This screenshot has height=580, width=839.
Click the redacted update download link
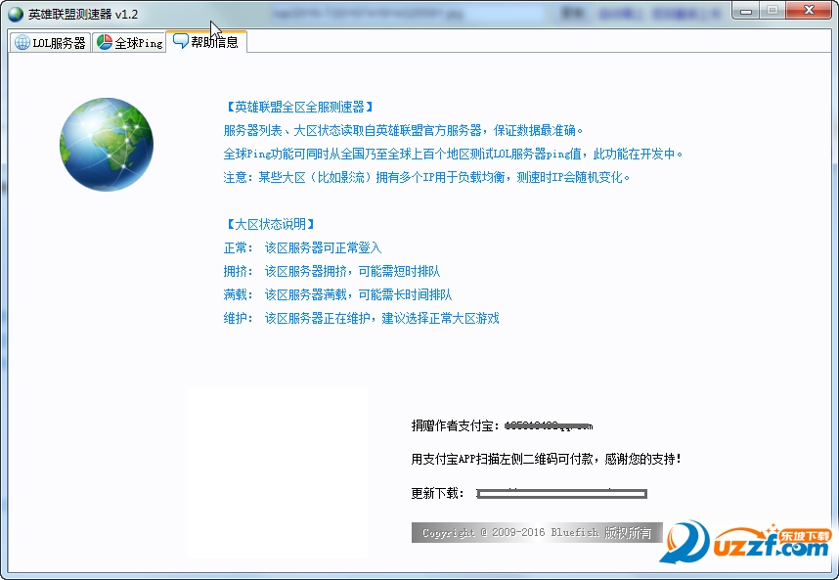click(x=562, y=493)
